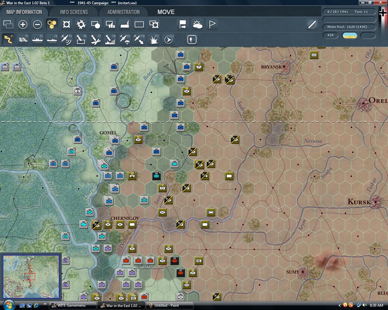Image resolution: width=388 pixels, height=310 pixels.
Task: Select F7 bomb airfield mode
Action: click(95, 39)
